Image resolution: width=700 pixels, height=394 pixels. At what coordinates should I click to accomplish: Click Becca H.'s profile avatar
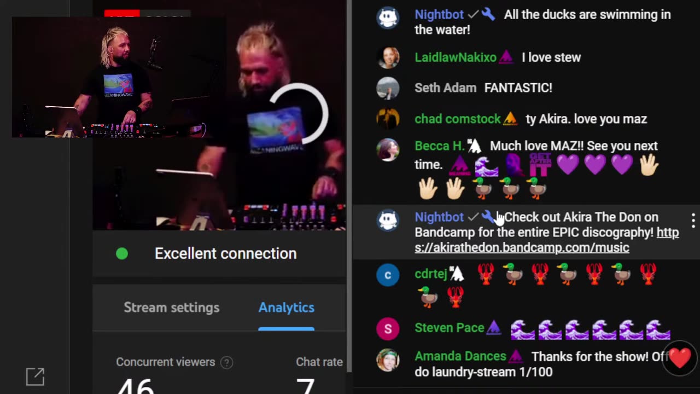[x=388, y=150]
